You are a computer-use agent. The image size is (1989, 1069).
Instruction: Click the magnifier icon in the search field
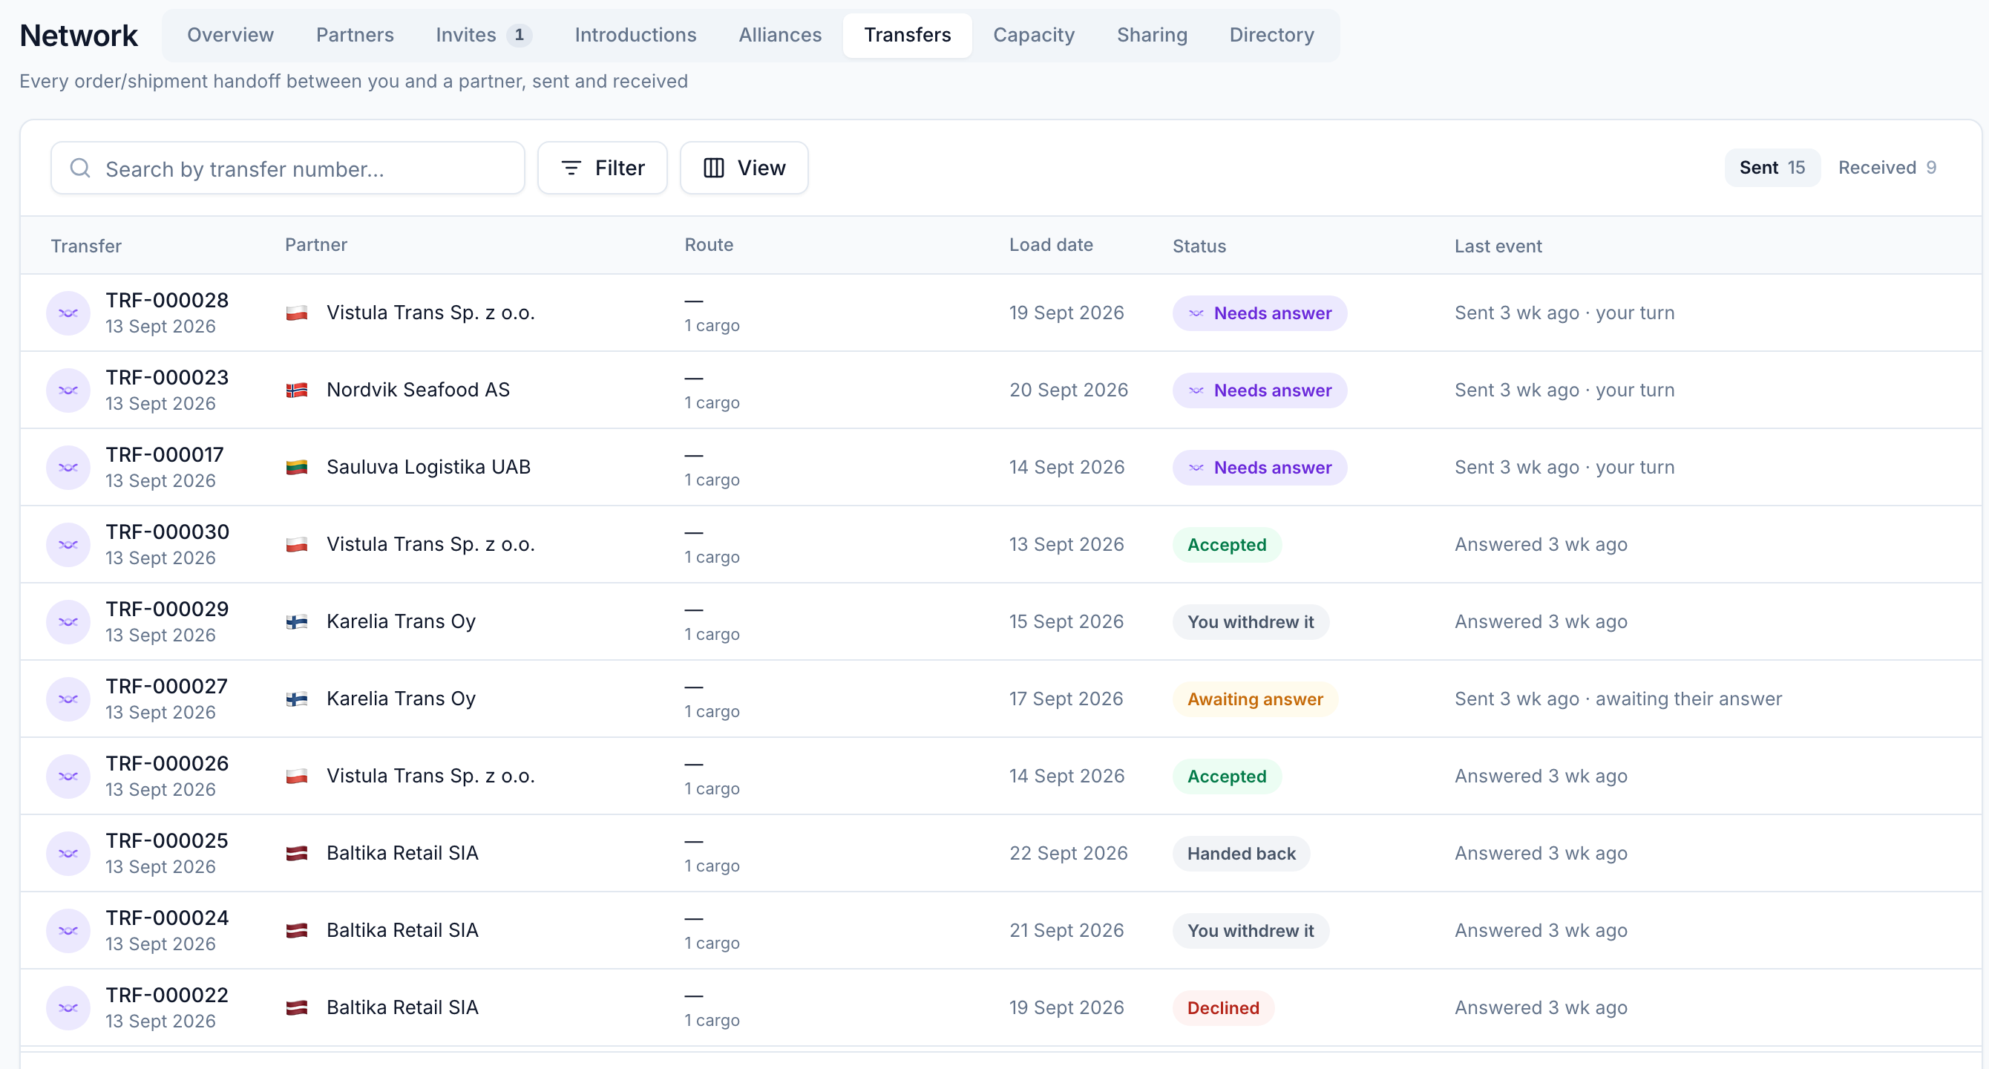point(80,168)
